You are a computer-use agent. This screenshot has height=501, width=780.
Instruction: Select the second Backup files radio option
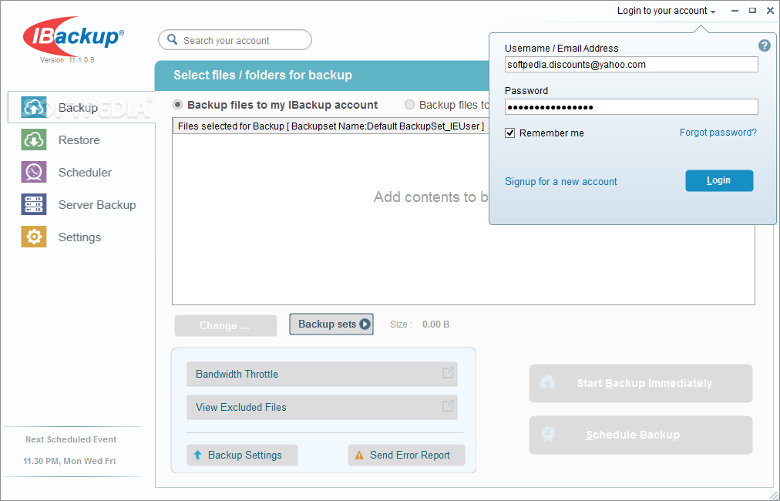click(x=409, y=105)
